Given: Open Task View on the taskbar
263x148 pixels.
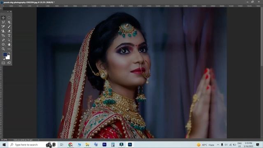Looking at the screenshot, I should [62, 145].
